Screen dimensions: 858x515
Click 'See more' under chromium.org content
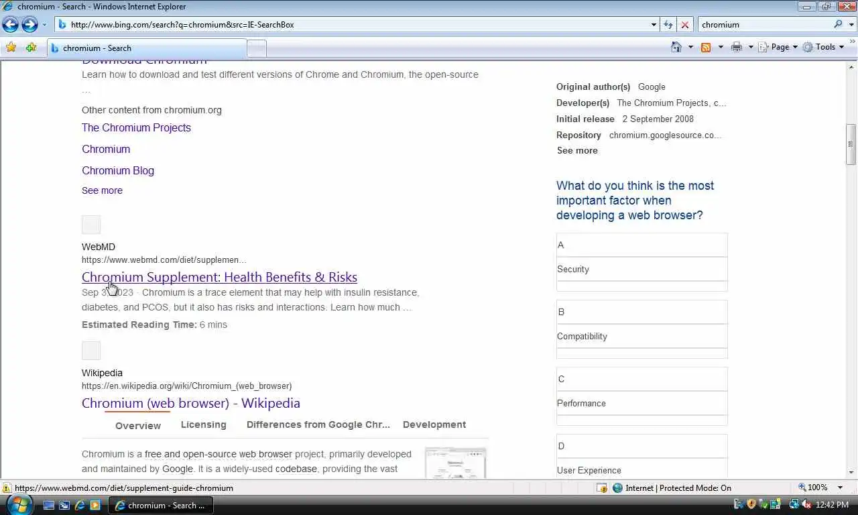coord(102,190)
